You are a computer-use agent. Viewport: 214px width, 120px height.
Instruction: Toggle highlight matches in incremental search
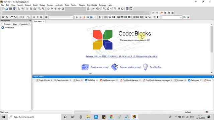[84, 17]
